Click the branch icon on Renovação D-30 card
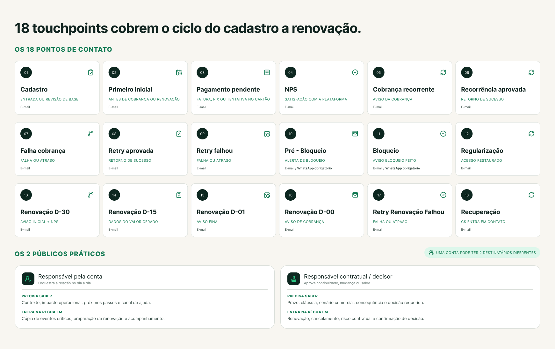The height and width of the screenshot is (349, 555). tap(91, 195)
